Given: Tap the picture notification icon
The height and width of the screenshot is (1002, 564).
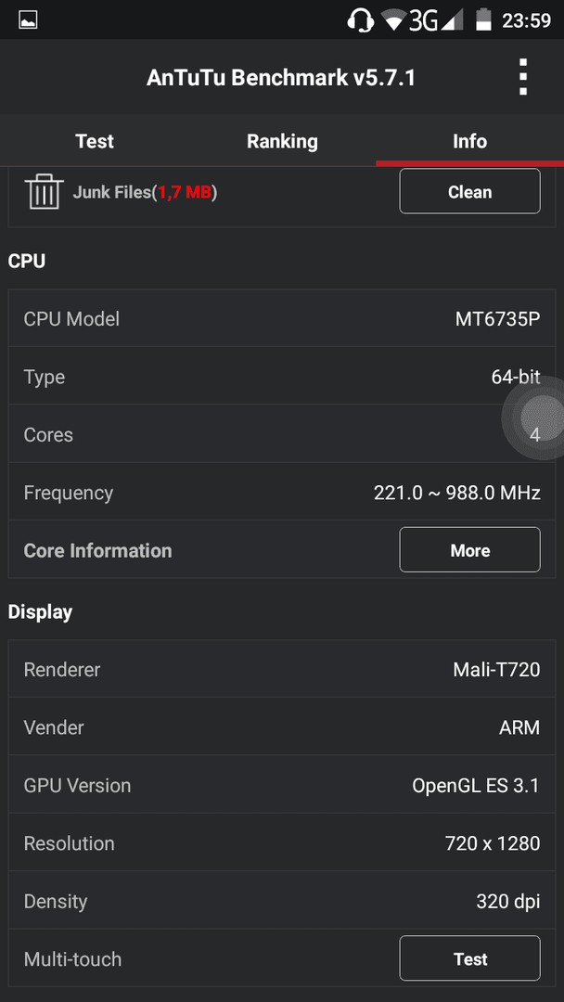Looking at the screenshot, I should (28, 20).
